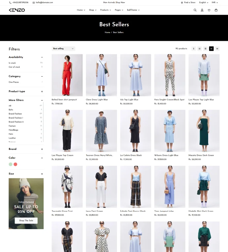228x252 pixels.
Task: Collapse the More filters section
Action: [x=42, y=100]
